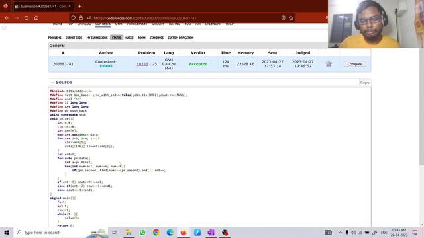Open the notifications action center
The image size is (424, 238).
[x=415, y=232]
